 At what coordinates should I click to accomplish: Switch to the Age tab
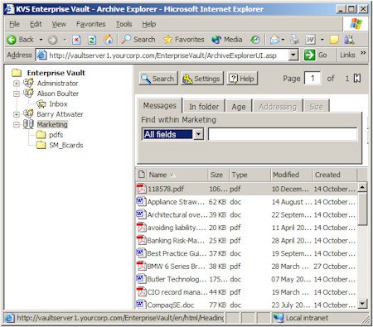[x=239, y=107]
